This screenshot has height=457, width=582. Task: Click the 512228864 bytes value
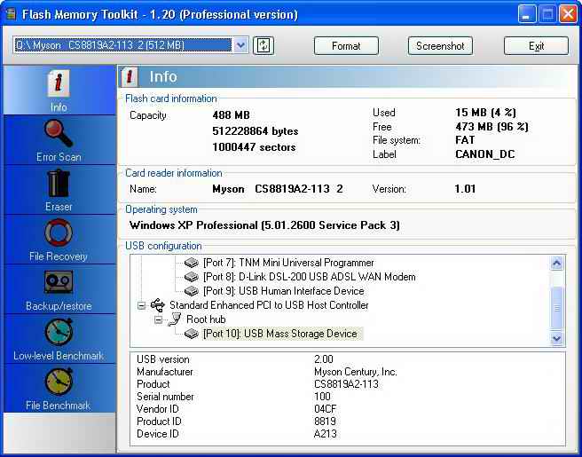pos(256,131)
